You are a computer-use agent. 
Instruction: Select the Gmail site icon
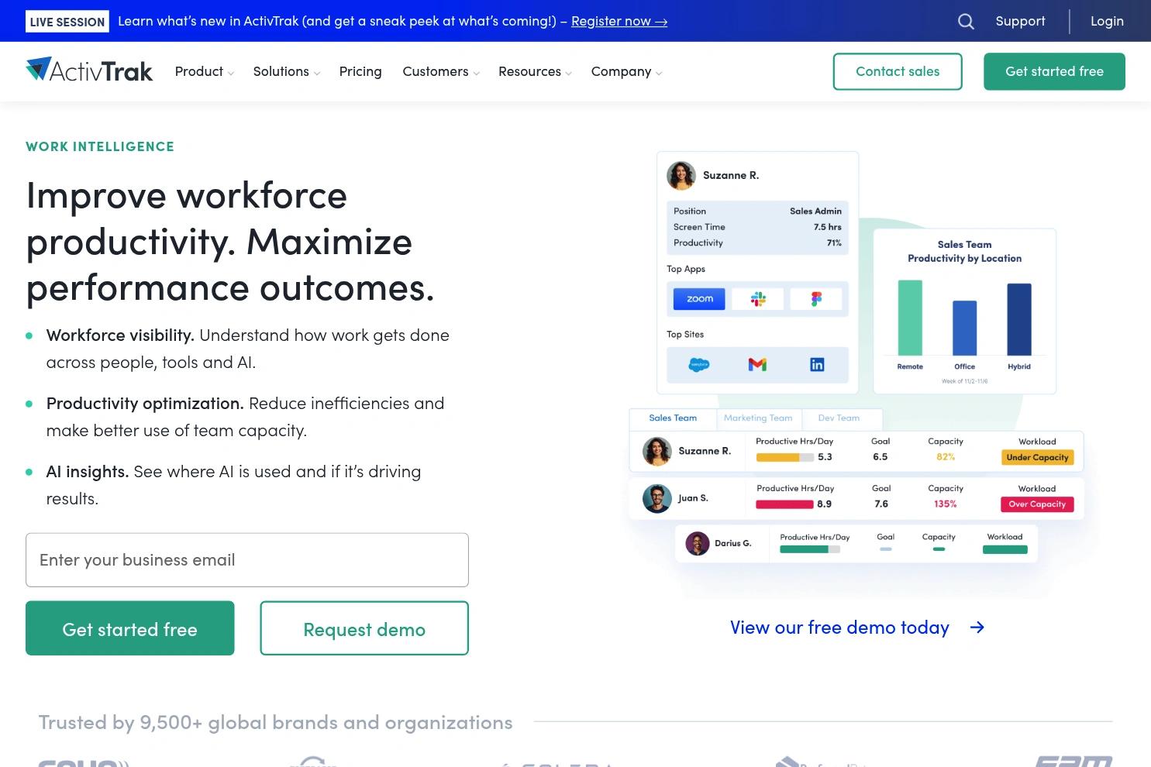click(x=757, y=364)
